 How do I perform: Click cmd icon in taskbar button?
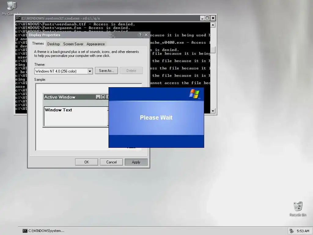click(25, 231)
